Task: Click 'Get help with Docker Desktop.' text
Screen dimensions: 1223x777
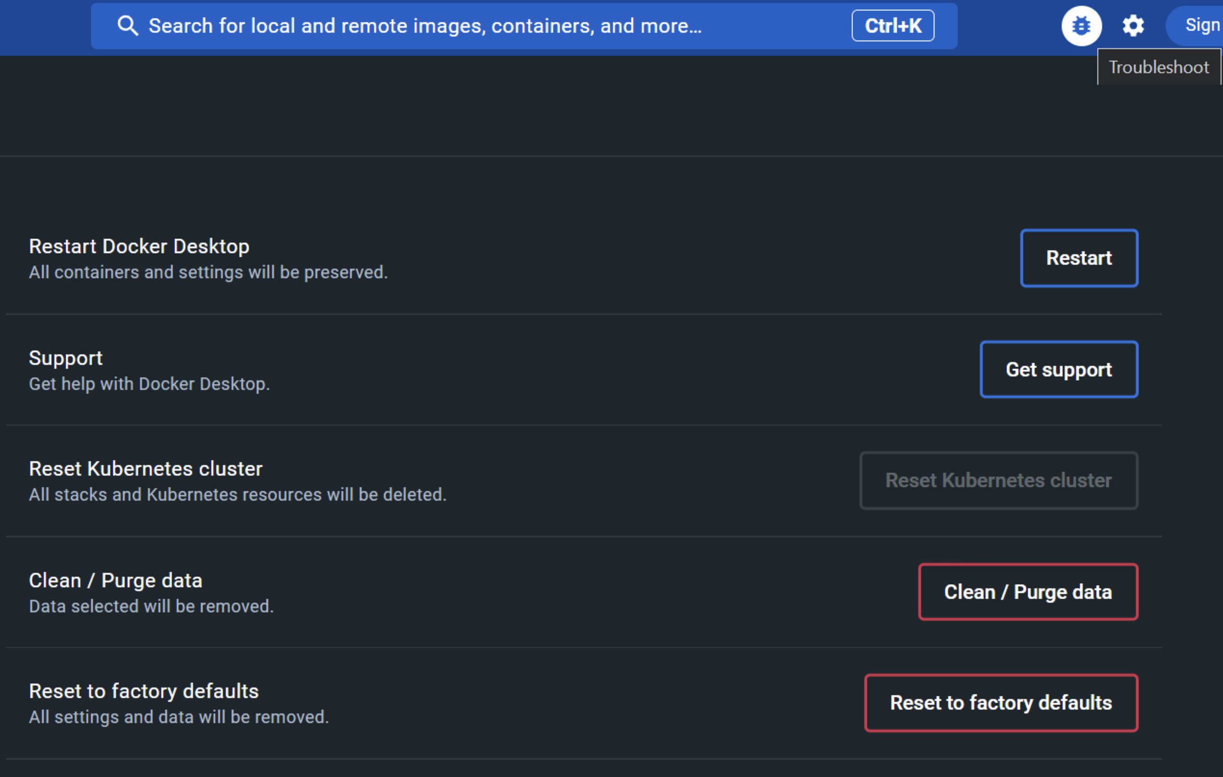Action: [x=149, y=384]
